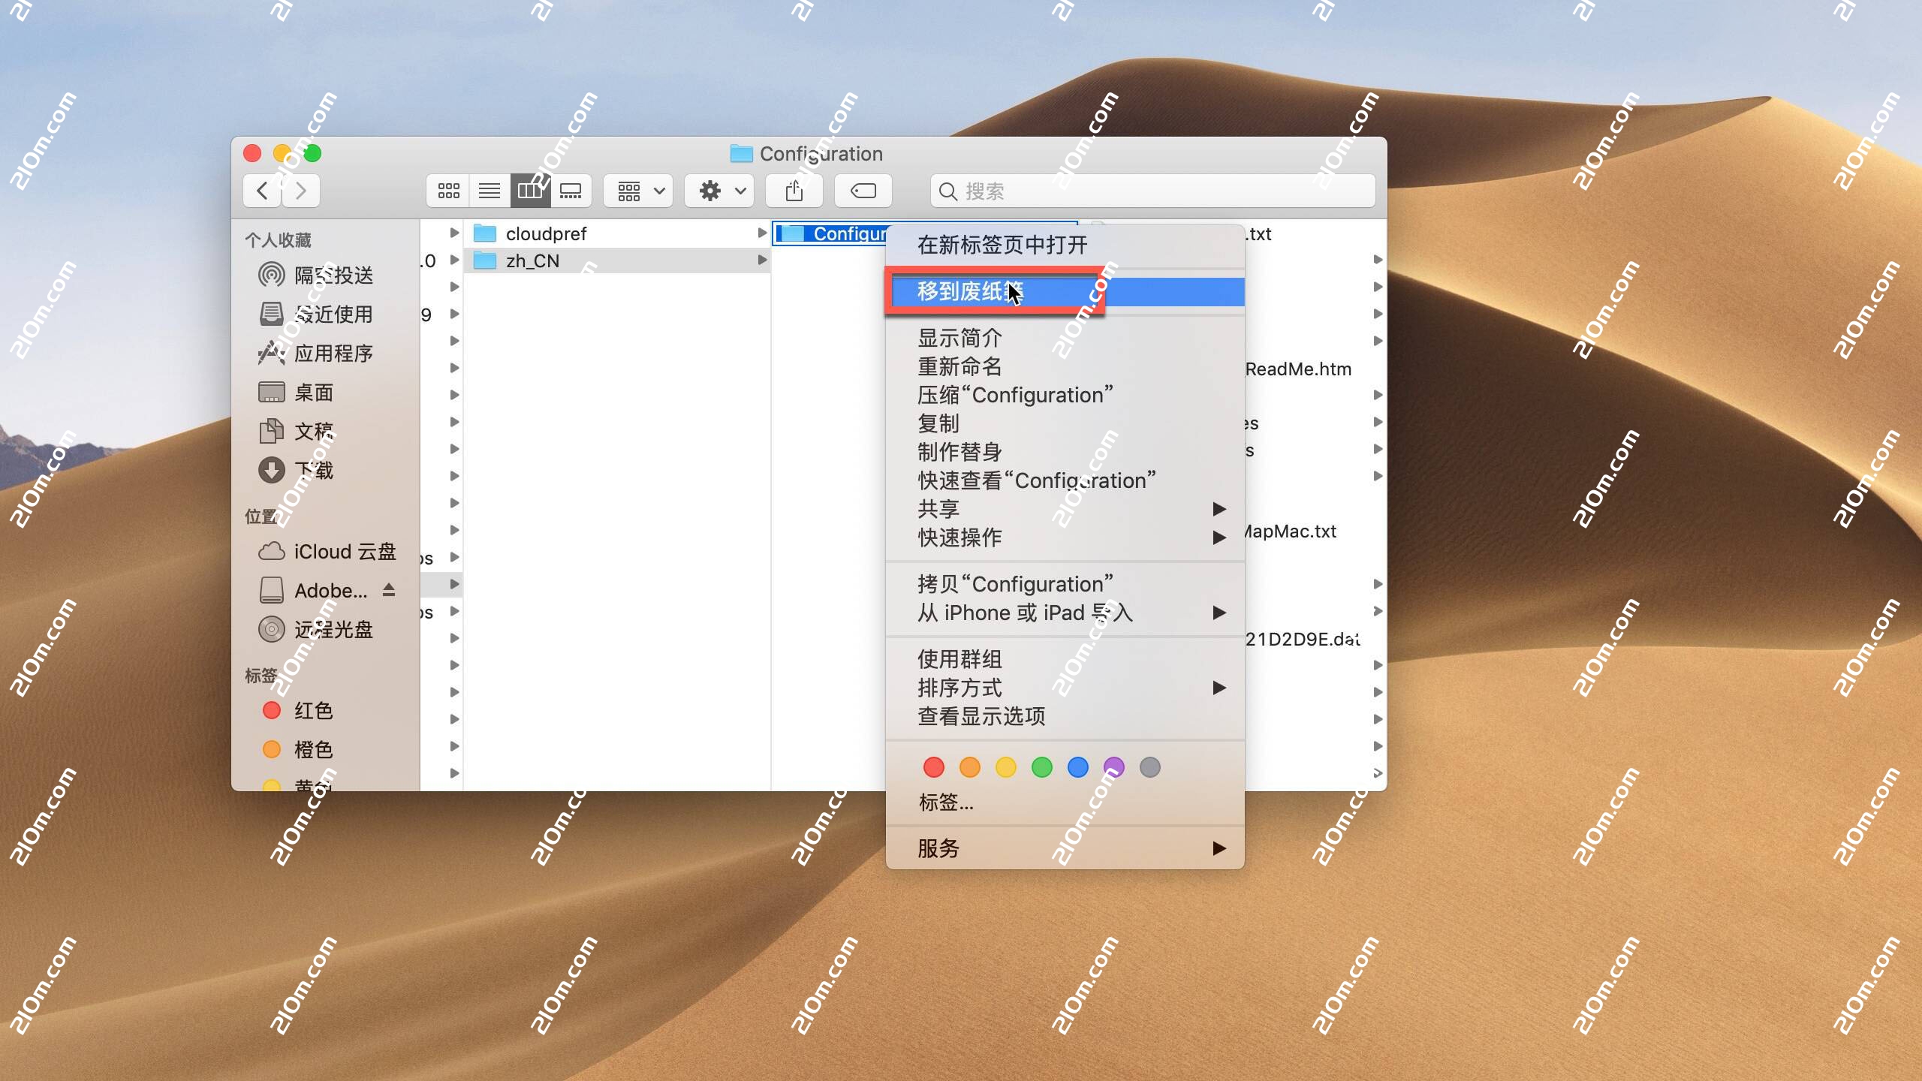Switch to icon view in the toolbar
This screenshot has width=1922, height=1081.
pos(448,191)
